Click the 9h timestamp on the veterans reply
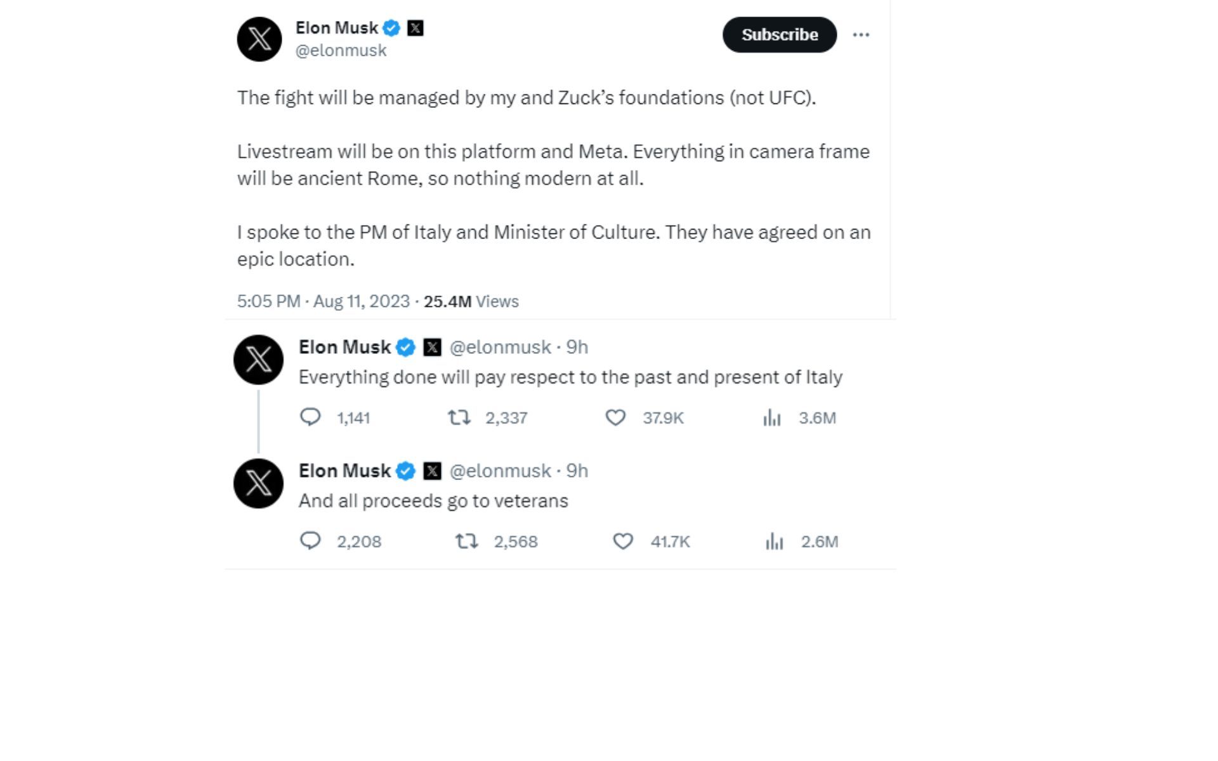Screen dimensions: 1218x761 pyautogui.click(x=577, y=471)
